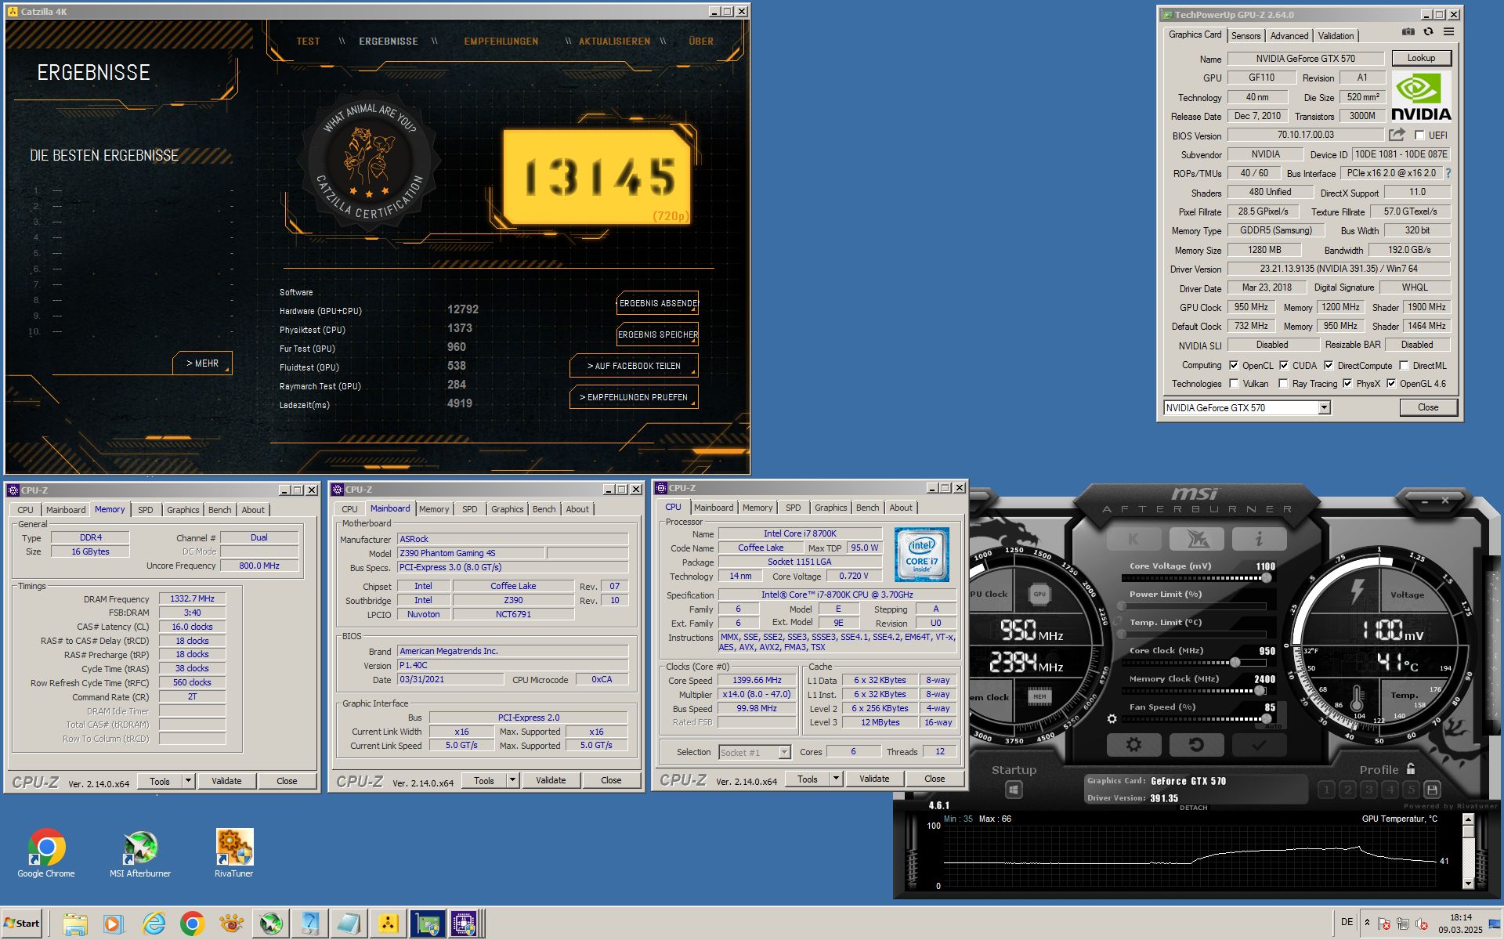Toggle the Ray Tracing checkbox
The width and height of the screenshot is (1504, 940).
pyautogui.click(x=1283, y=383)
